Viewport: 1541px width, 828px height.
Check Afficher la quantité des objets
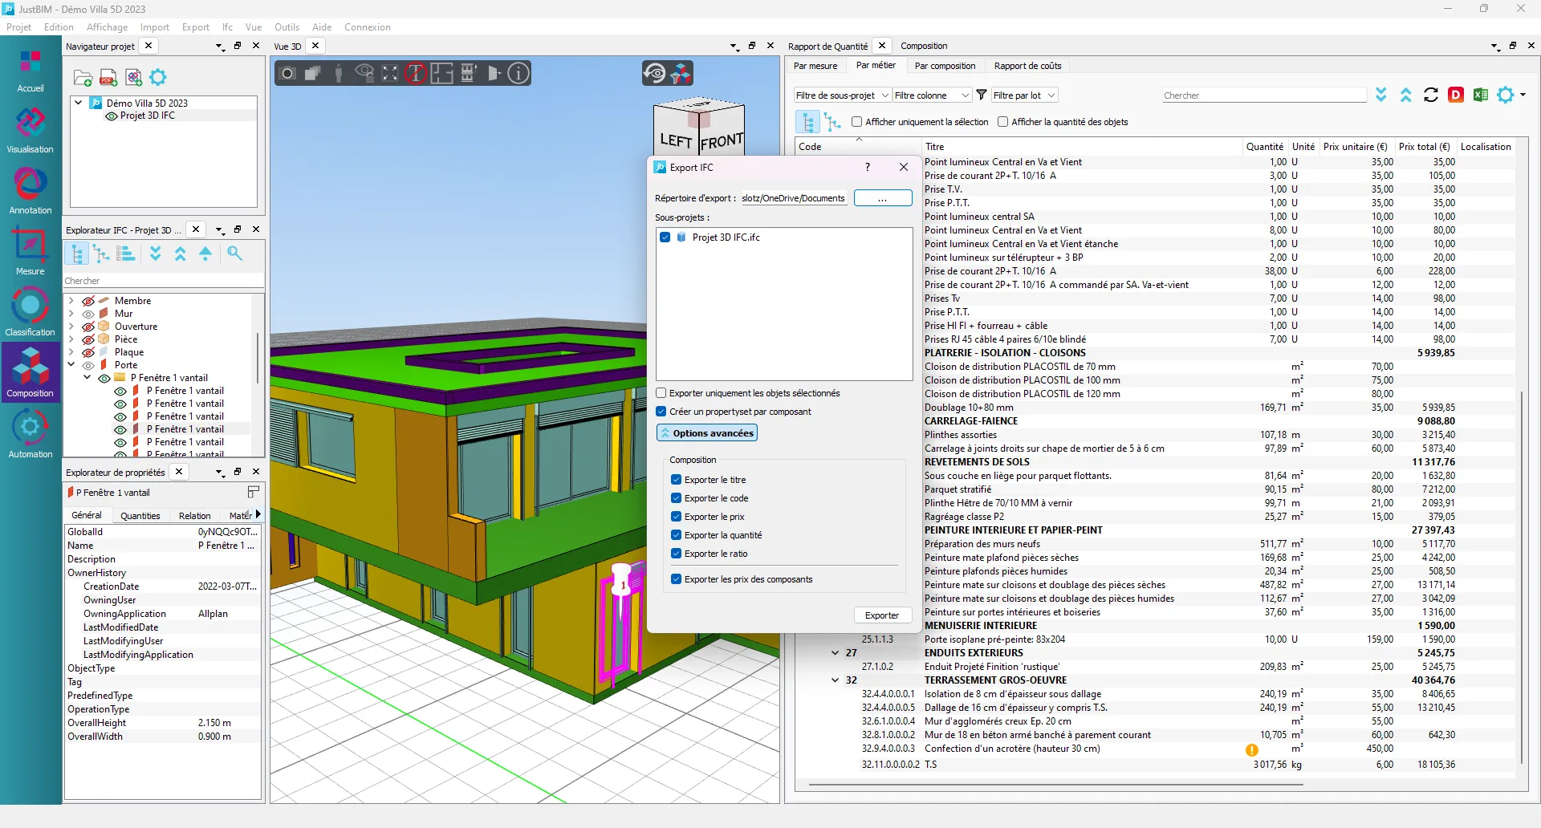1002,122
